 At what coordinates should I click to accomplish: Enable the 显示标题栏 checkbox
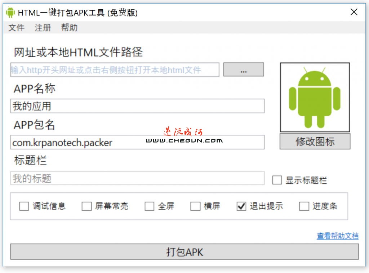coord(277,180)
